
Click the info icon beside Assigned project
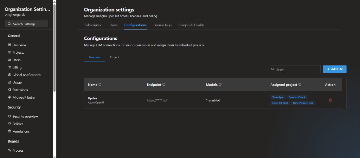coord(300,85)
